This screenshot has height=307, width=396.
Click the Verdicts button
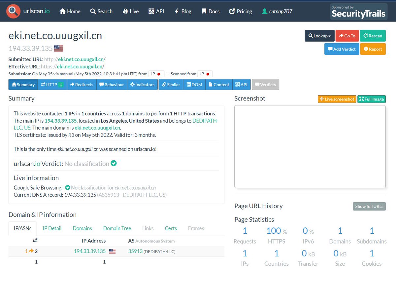(265, 85)
